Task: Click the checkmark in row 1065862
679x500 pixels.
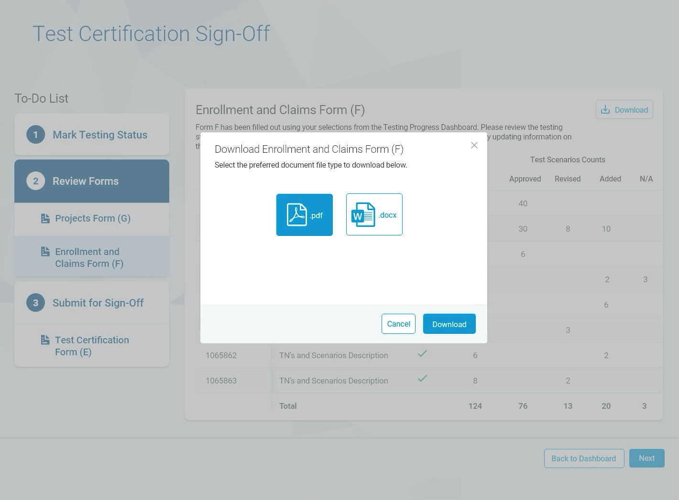Action: coord(422,354)
